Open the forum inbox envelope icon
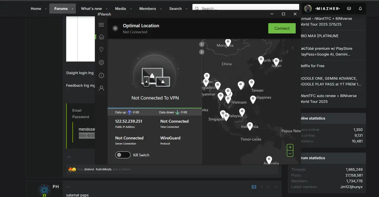 pos(349,9)
